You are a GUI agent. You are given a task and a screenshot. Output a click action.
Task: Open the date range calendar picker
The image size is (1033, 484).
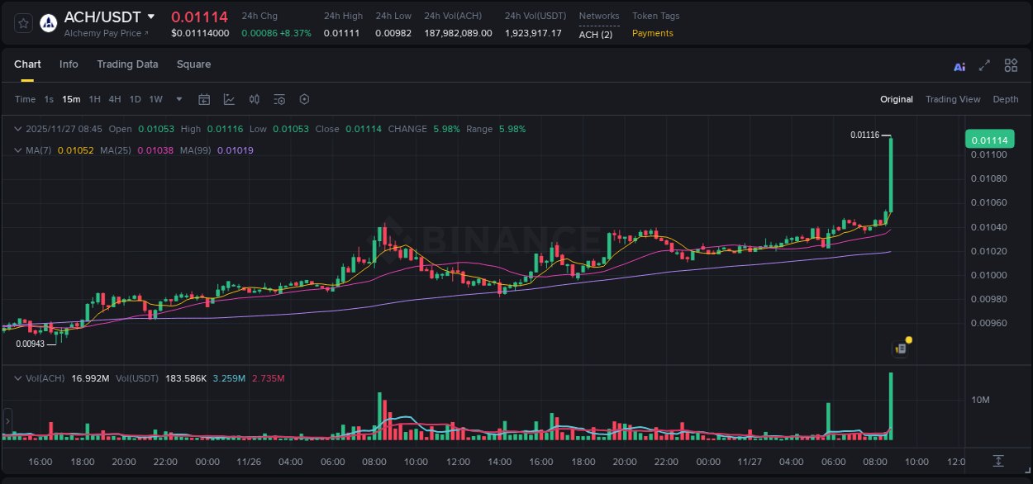point(204,99)
